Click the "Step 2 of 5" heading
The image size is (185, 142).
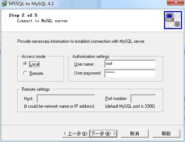point(23,15)
